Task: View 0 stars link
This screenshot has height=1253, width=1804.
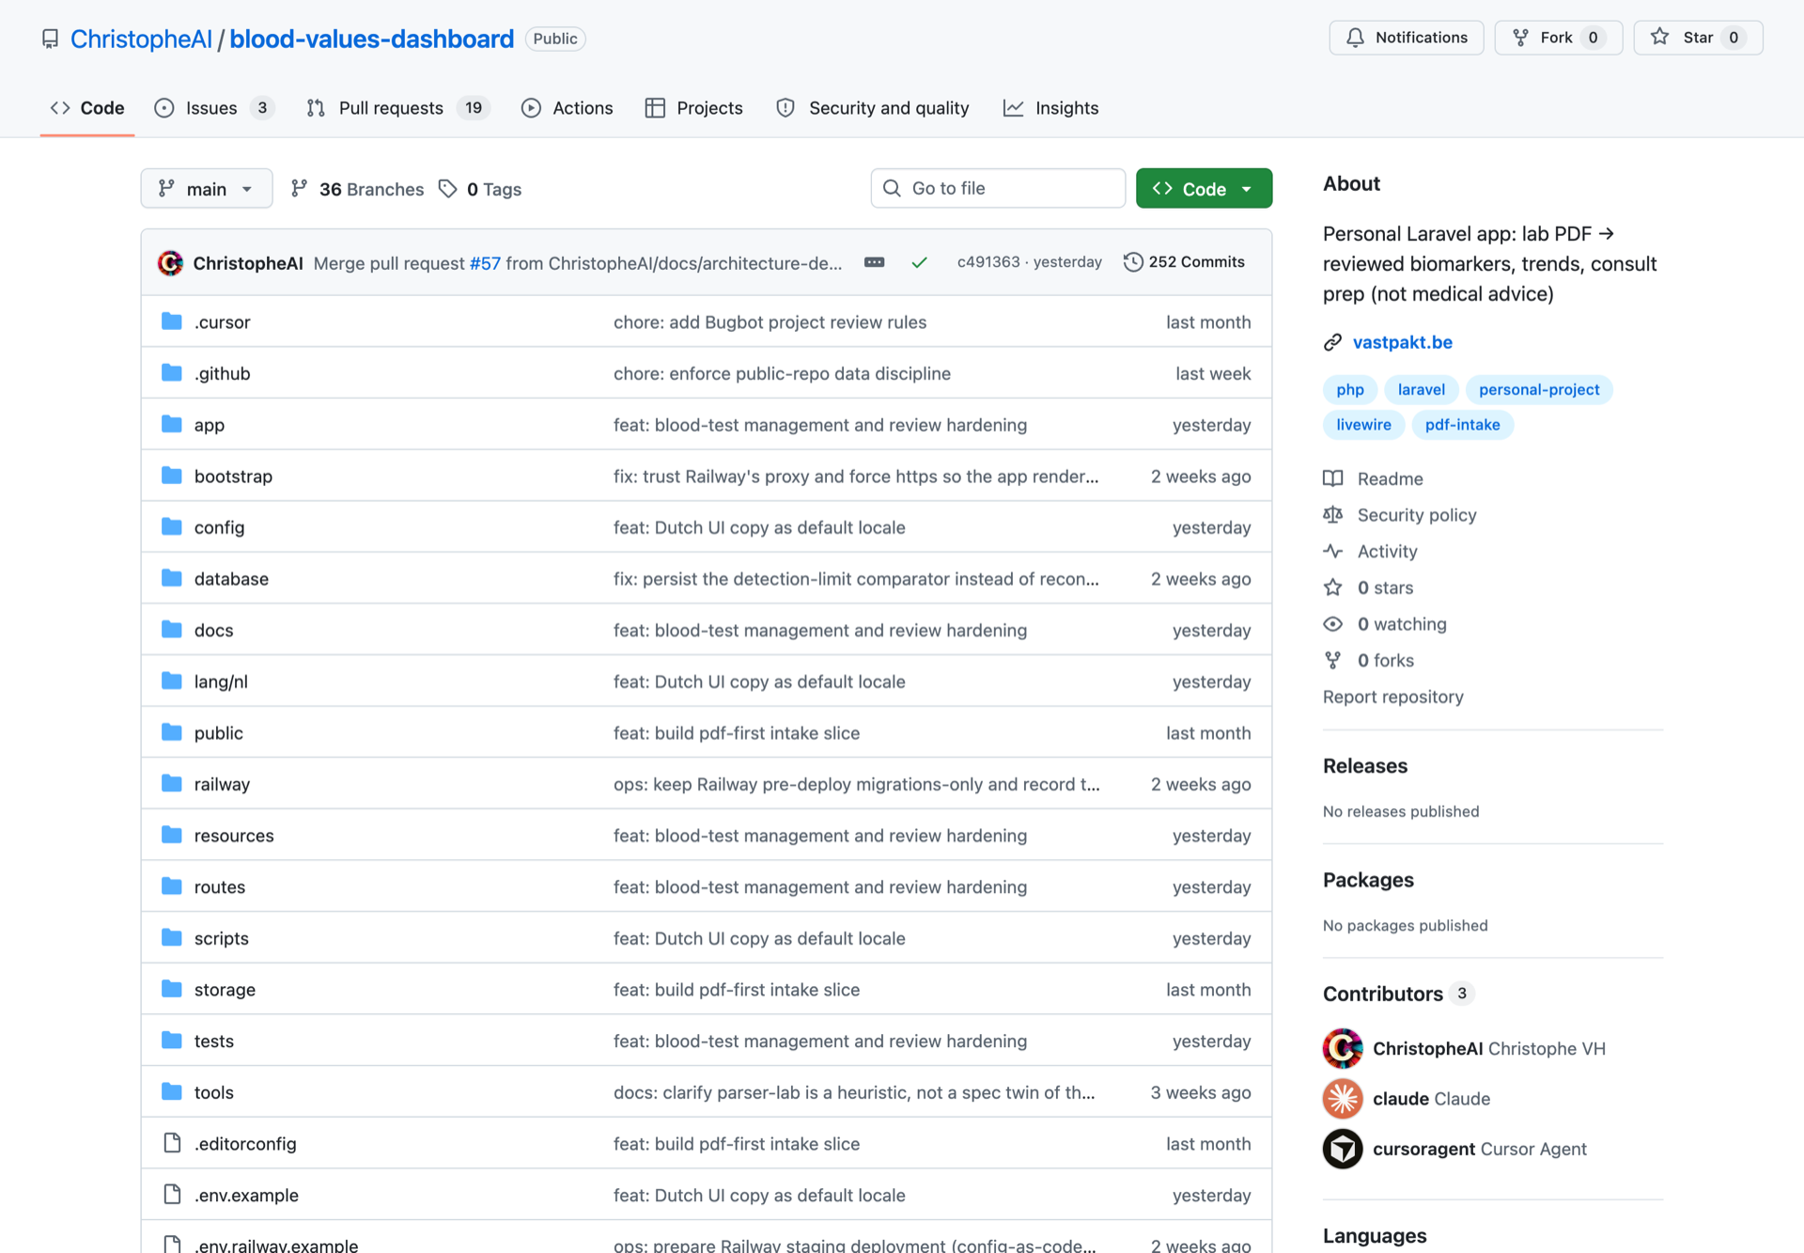Action: pyautogui.click(x=1368, y=587)
